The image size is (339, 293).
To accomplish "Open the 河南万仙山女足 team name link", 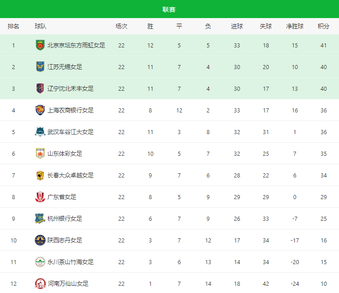I will point(68,284).
